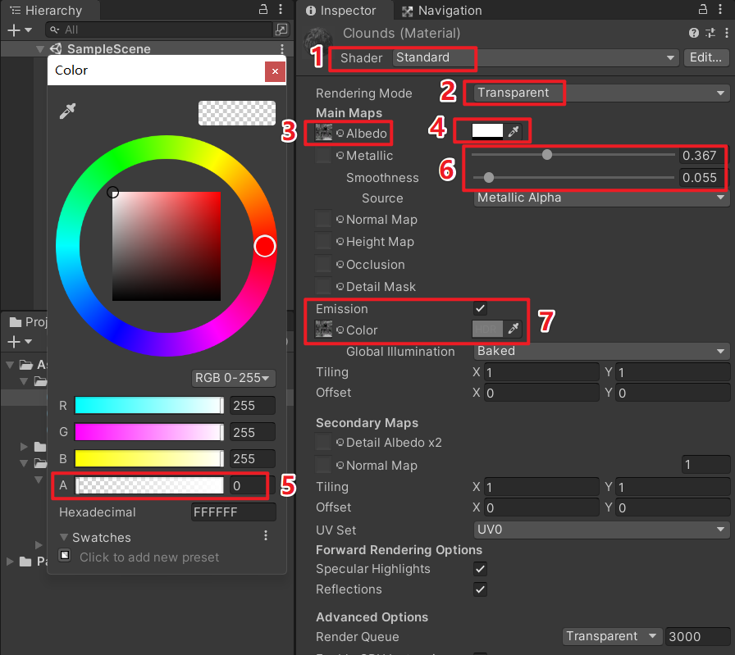Open the create menu plus icon in Hierarchy
The image size is (735, 655).
coord(15,30)
